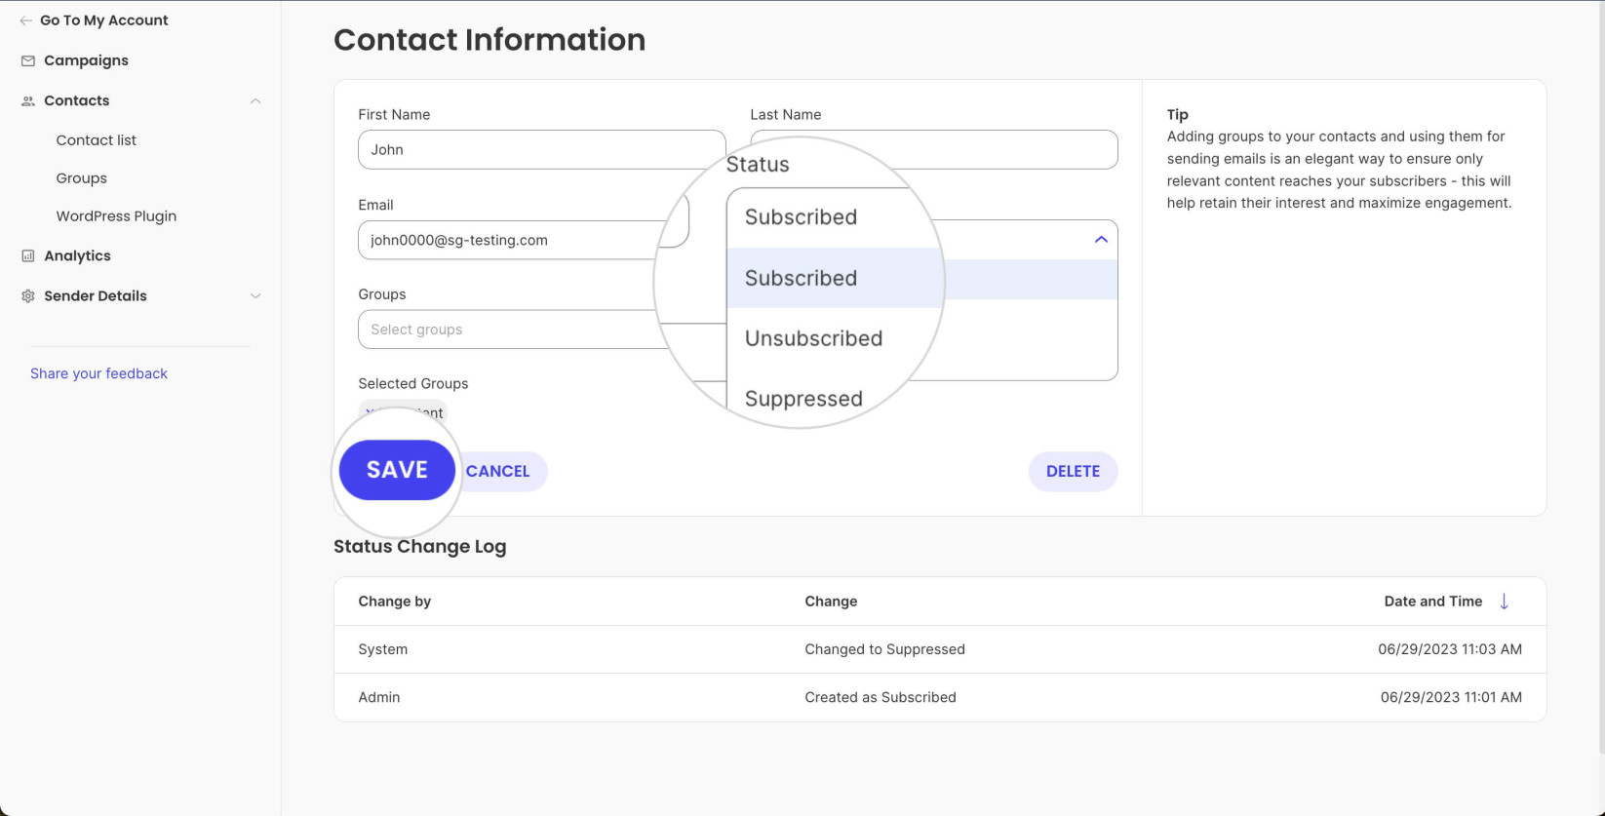Click the Status Change Log heading
The width and height of the screenshot is (1605, 816).
coord(420,547)
